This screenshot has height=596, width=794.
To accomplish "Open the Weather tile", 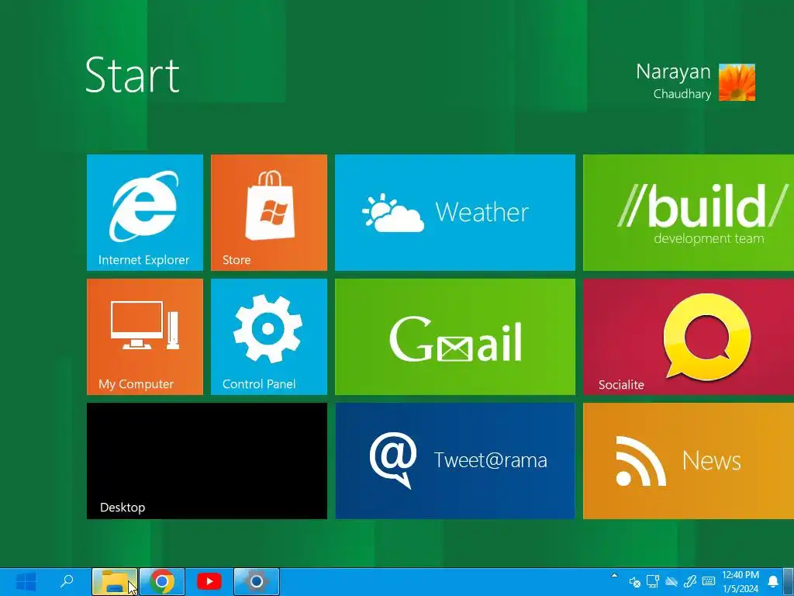I will pos(454,213).
